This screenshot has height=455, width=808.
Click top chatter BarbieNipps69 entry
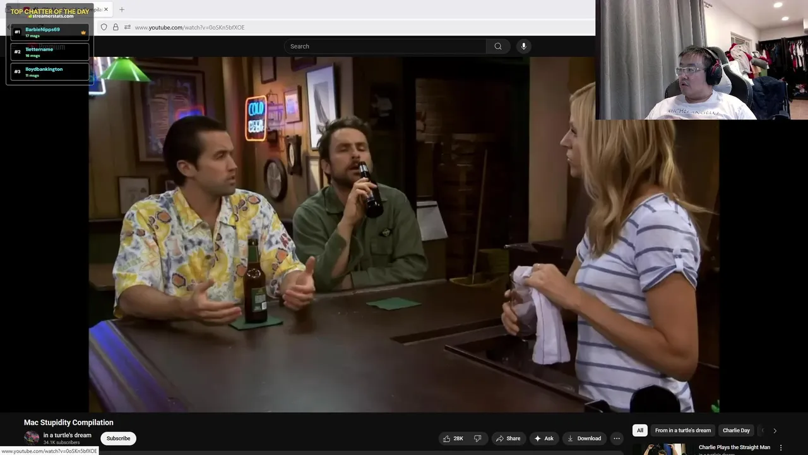50,32
